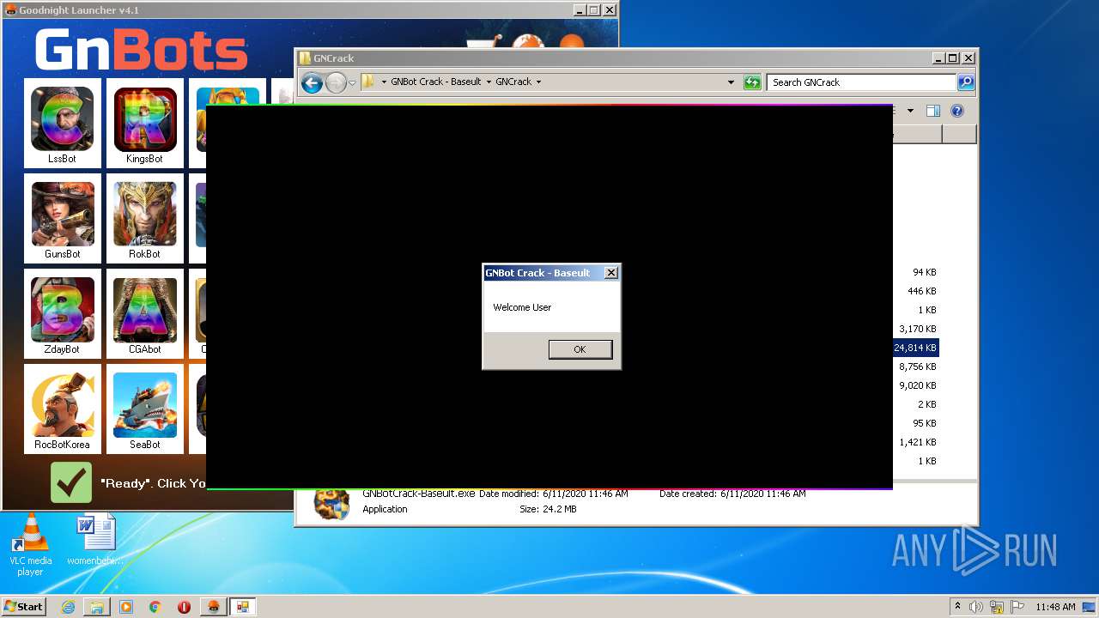The width and height of the screenshot is (1099, 618).
Task: Choose the SeaBot tile
Action: pos(144,409)
